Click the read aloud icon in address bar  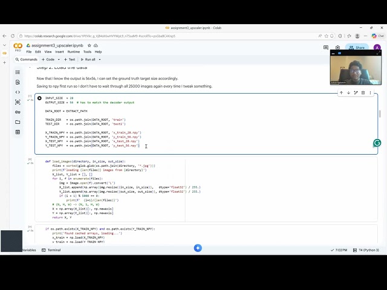320,36
